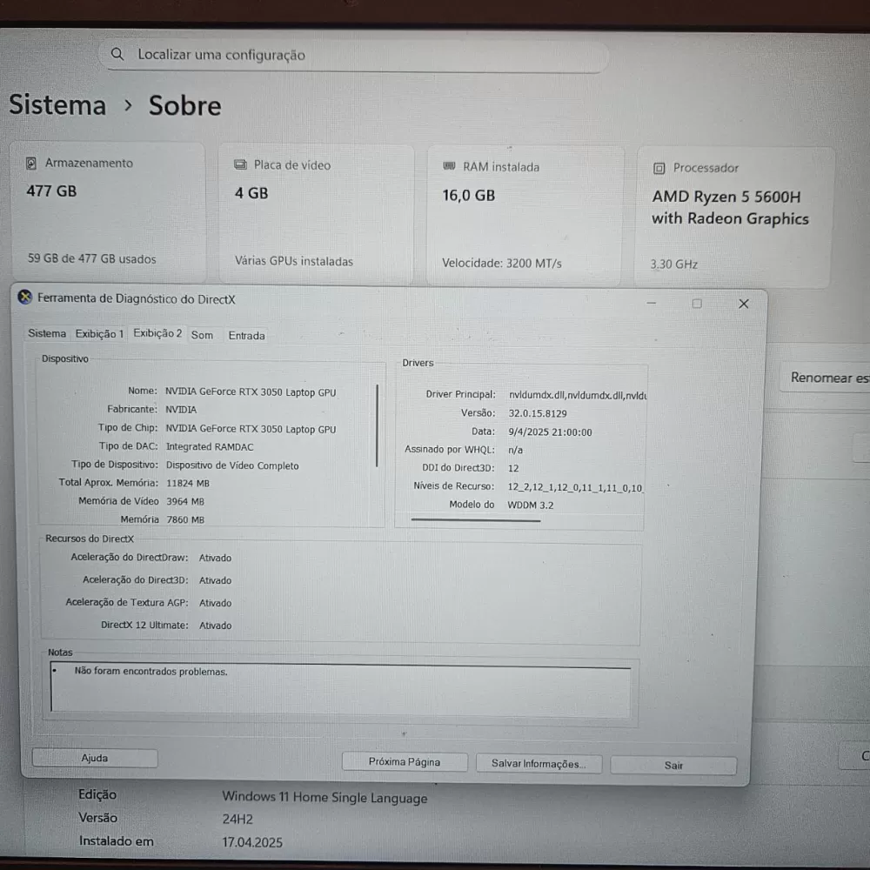Click the 59 GB de 477 GB usados text
This screenshot has width=870, height=870.
tap(92, 258)
